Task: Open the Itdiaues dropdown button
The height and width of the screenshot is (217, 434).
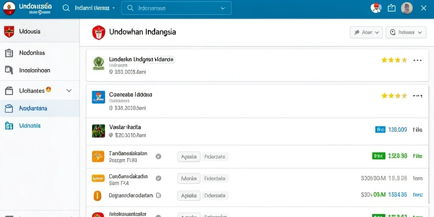Action: click(x=406, y=32)
